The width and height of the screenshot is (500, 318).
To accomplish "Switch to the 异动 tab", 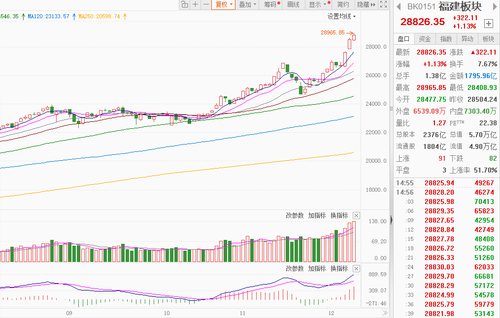I will [x=467, y=39].
